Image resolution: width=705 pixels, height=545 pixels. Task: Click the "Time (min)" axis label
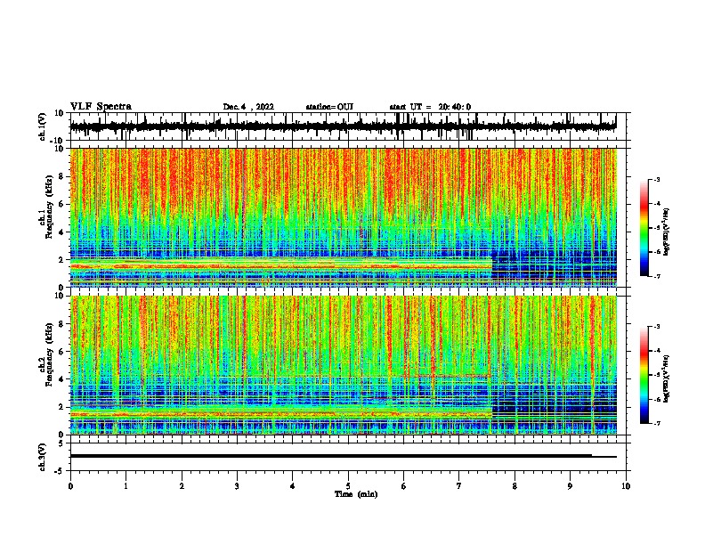click(356, 494)
